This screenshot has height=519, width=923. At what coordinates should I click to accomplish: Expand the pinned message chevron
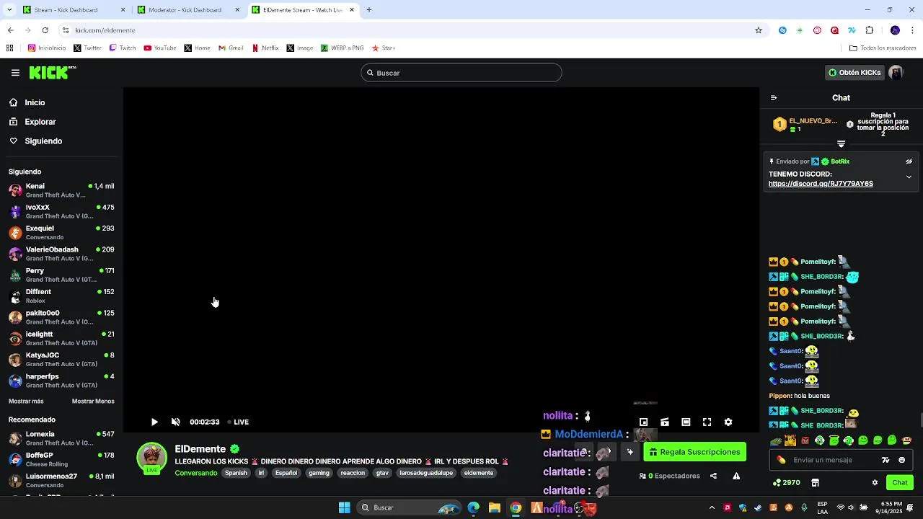click(909, 177)
